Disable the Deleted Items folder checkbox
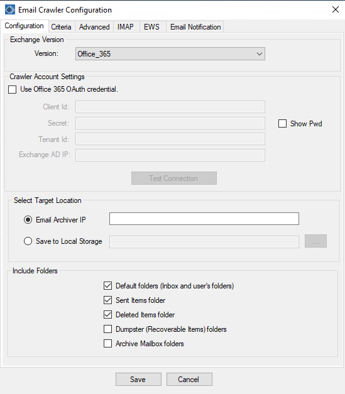This screenshot has width=345, height=394. coord(108,315)
